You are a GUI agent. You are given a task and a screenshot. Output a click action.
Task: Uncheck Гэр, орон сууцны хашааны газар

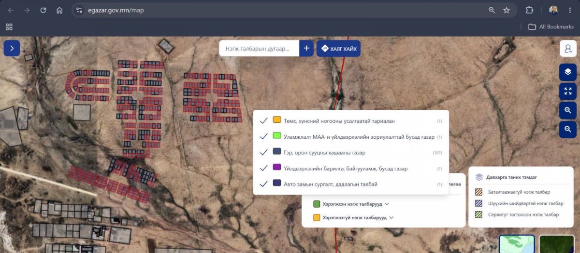coord(264,152)
